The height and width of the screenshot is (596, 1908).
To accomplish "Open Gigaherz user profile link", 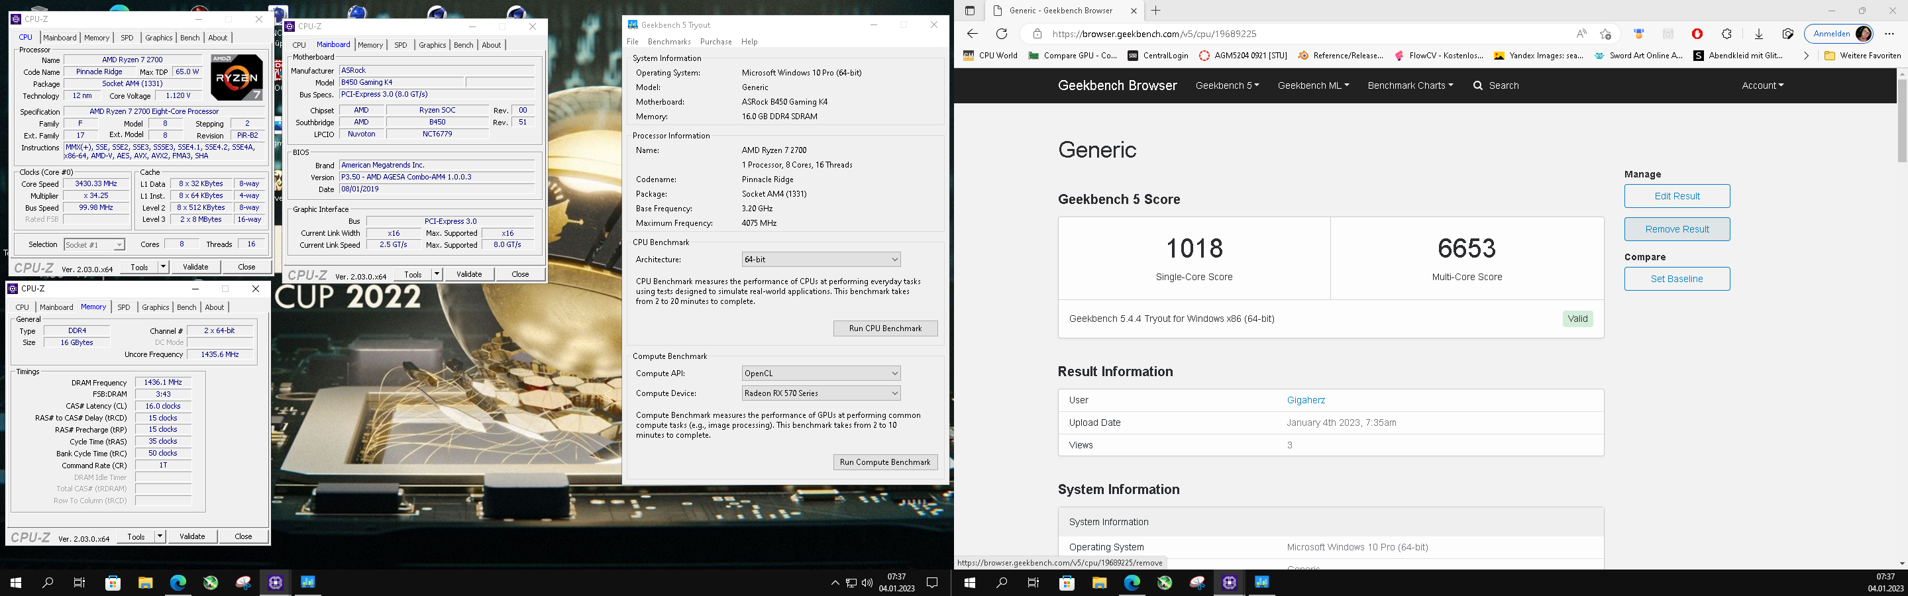I will pyautogui.click(x=1306, y=400).
